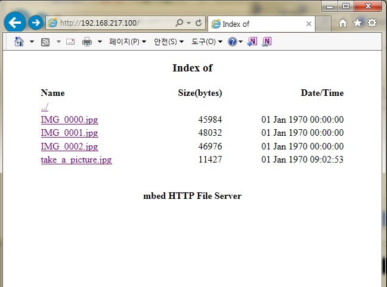387x287 pixels.
Task: Close the browser window with red X
Action: tap(368, 6)
